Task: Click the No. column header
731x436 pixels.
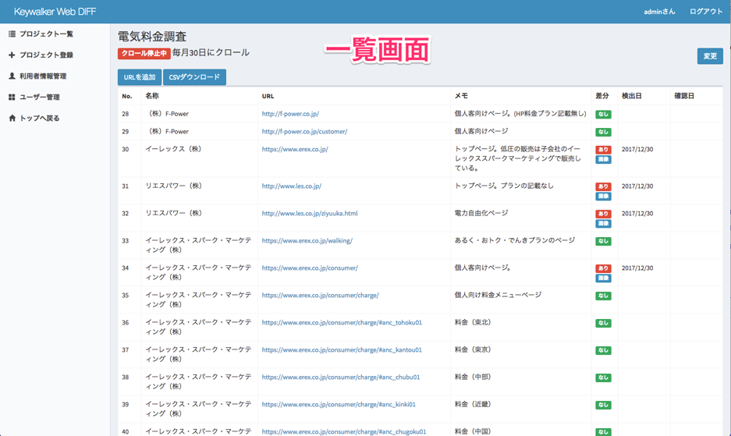Action: pyautogui.click(x=127, y=96)
